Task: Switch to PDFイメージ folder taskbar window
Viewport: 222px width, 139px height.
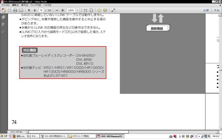Action: point(82,136)
